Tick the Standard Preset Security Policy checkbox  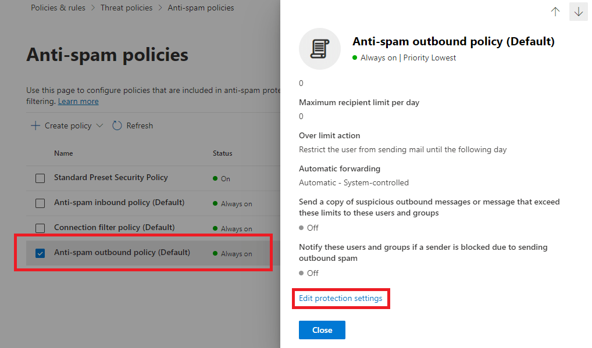[40, 178]
